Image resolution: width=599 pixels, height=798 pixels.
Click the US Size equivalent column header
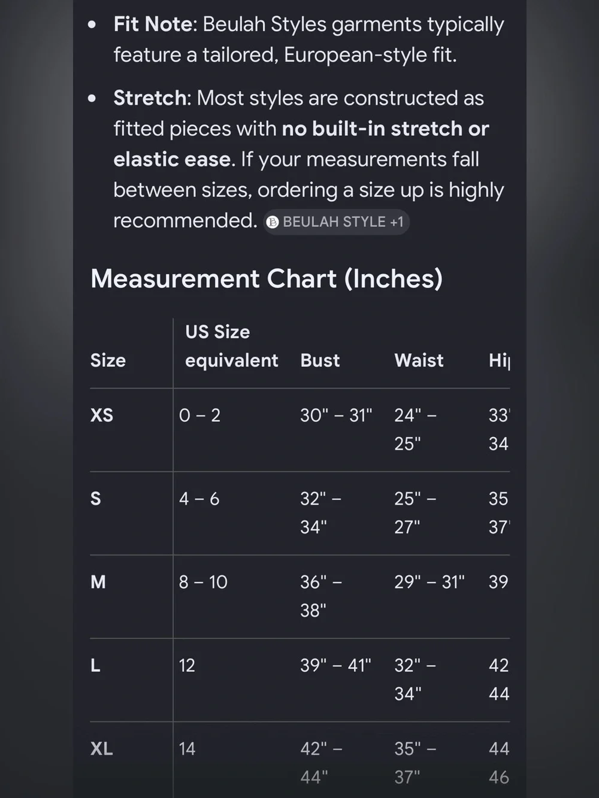231,346
